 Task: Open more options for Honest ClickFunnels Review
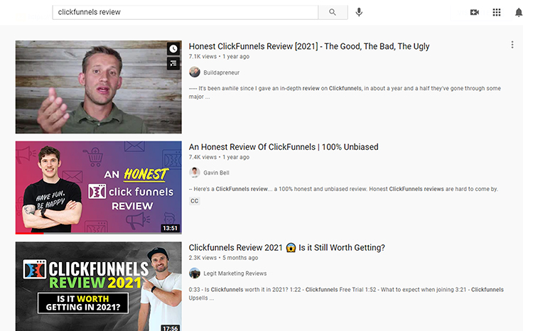[x=512, y=45]
